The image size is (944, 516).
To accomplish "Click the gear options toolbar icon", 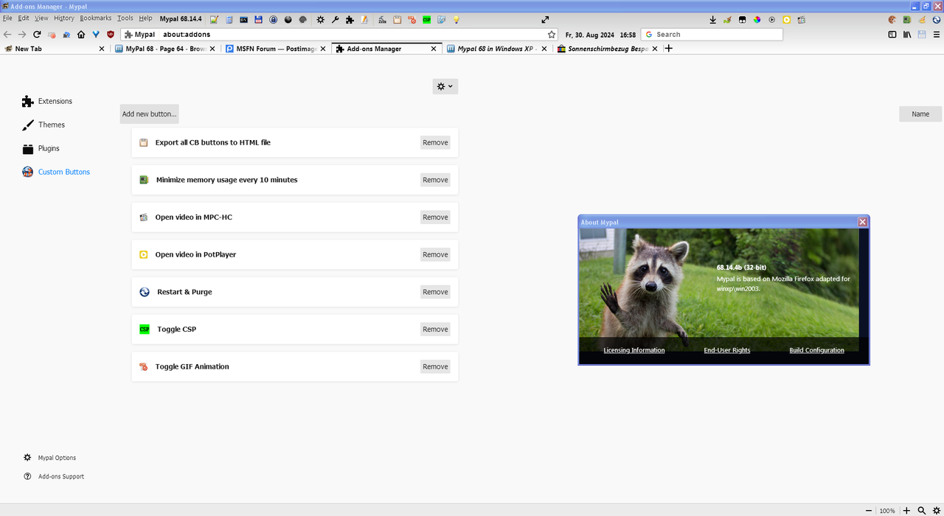I will [x=320, y=20].
